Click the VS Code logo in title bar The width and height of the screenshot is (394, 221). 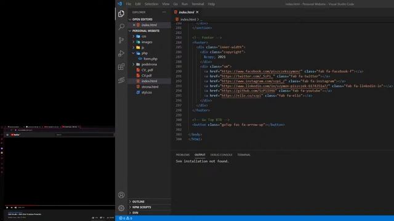tap(120, 4)
